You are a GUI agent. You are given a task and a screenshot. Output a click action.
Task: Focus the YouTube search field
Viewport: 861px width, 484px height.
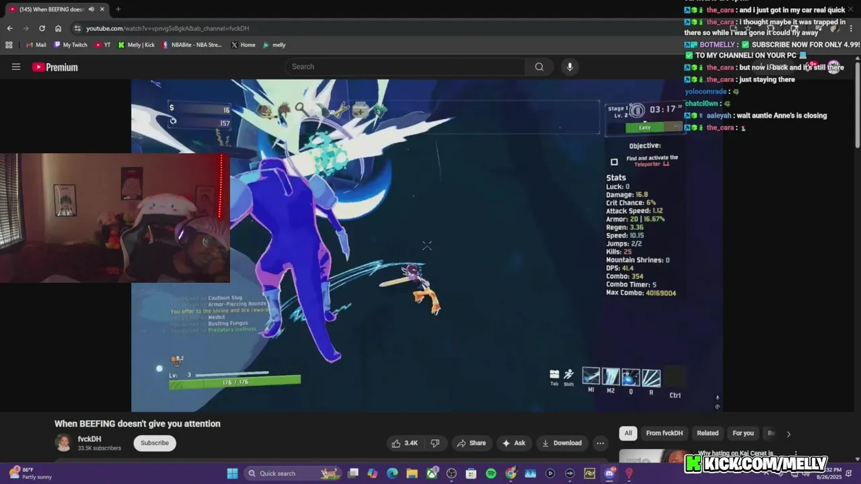[406, 67]
